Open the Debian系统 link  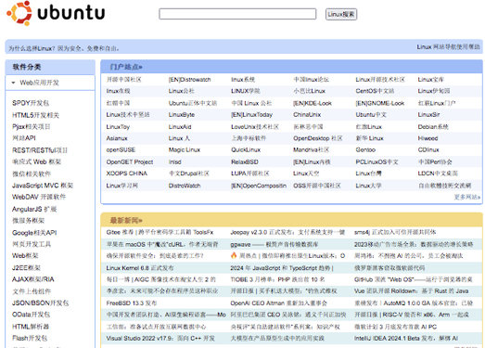click(x=433, y=127)
